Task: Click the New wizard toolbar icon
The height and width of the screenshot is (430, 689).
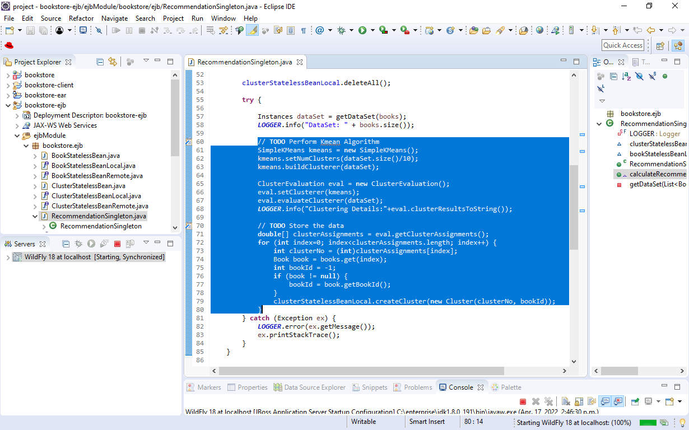Action: [x=10, y=30]
